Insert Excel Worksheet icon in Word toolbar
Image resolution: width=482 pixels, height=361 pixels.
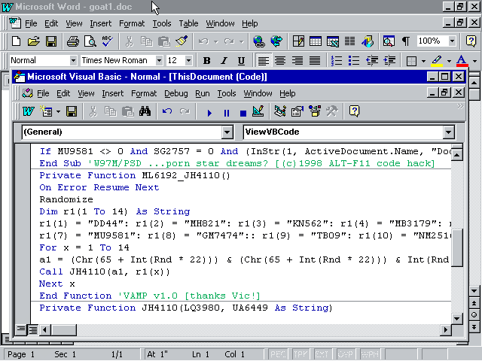point(333,41)
